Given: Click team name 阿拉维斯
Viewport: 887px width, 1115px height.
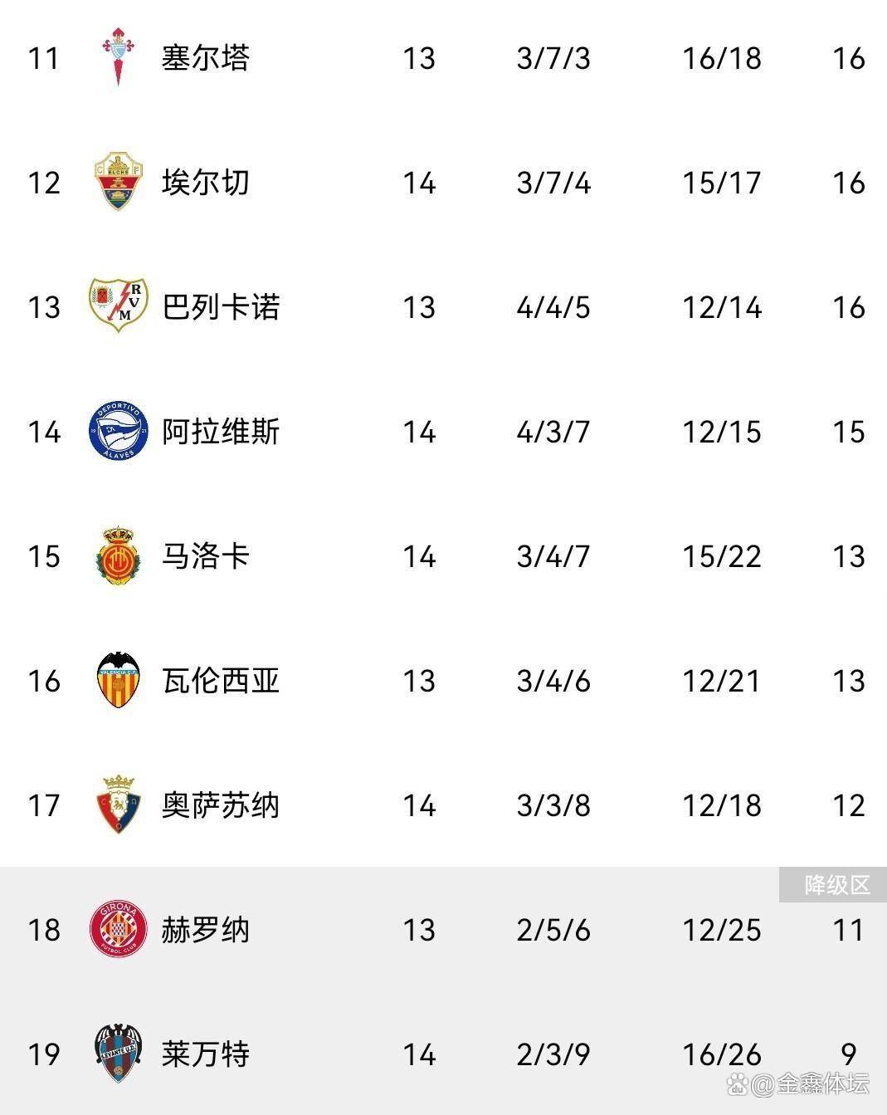Looking at the screenshot, I should (221, 432).
